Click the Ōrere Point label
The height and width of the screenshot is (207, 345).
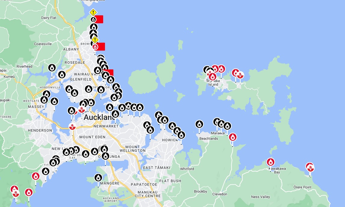[303, 187]
